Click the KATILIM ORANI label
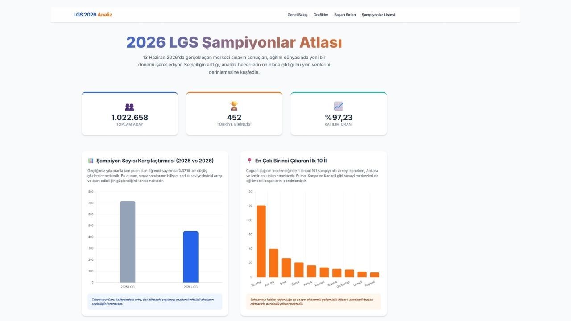571x321 pixels. point(339,125)
